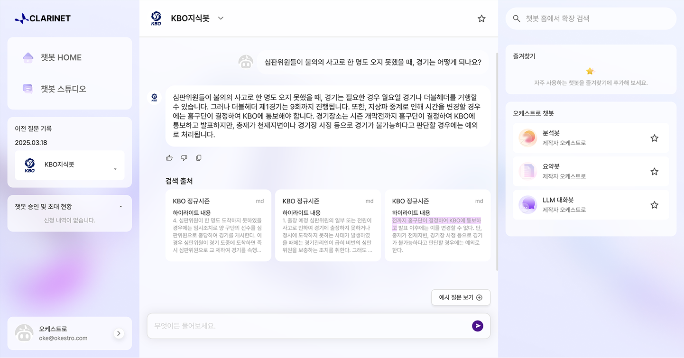
Task: Click the 챗봇 HOME house icon
Action: (x=28, y=57)
